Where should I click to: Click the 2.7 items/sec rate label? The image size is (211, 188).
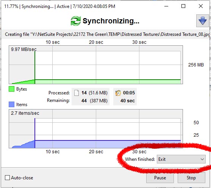click(x=25, y=113)
